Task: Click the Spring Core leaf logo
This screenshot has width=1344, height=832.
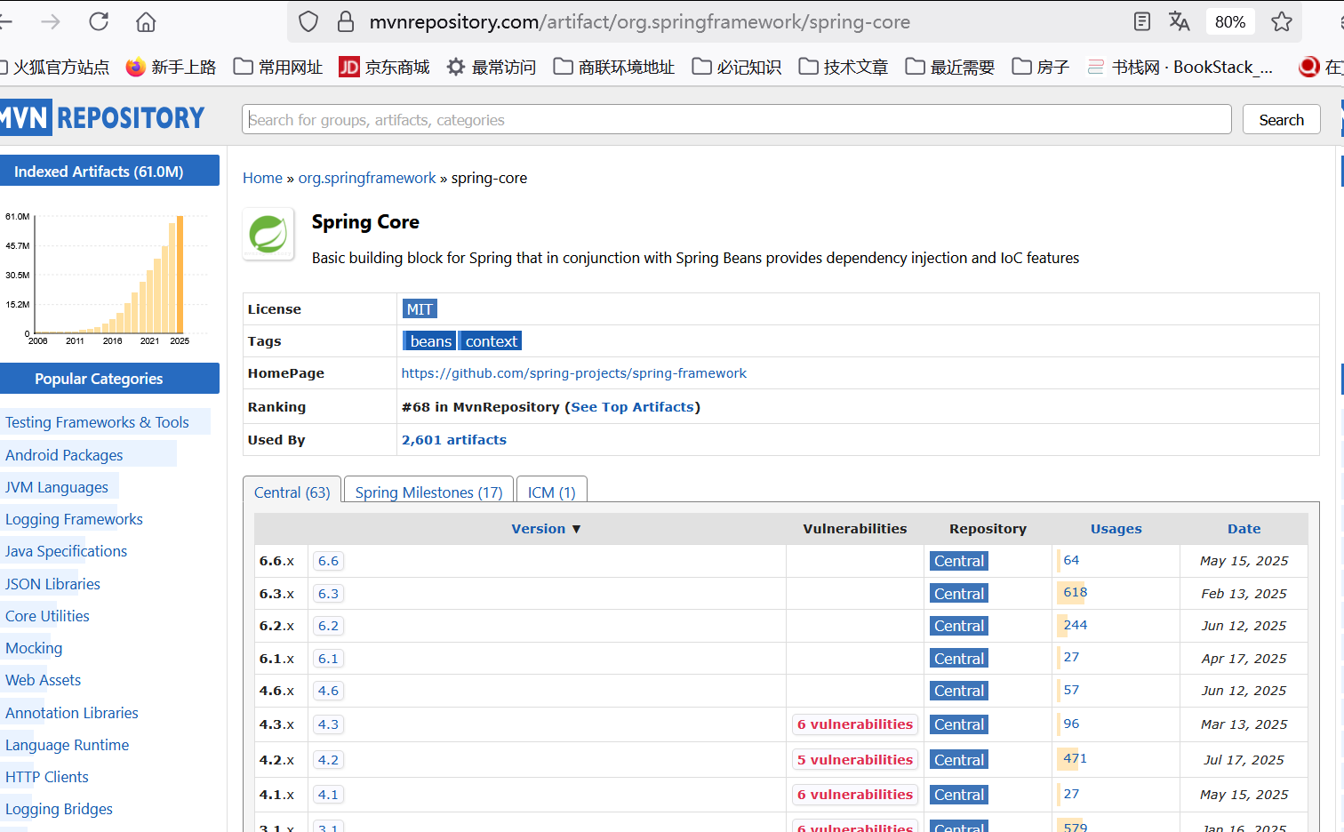Action: tap(268, 235)
